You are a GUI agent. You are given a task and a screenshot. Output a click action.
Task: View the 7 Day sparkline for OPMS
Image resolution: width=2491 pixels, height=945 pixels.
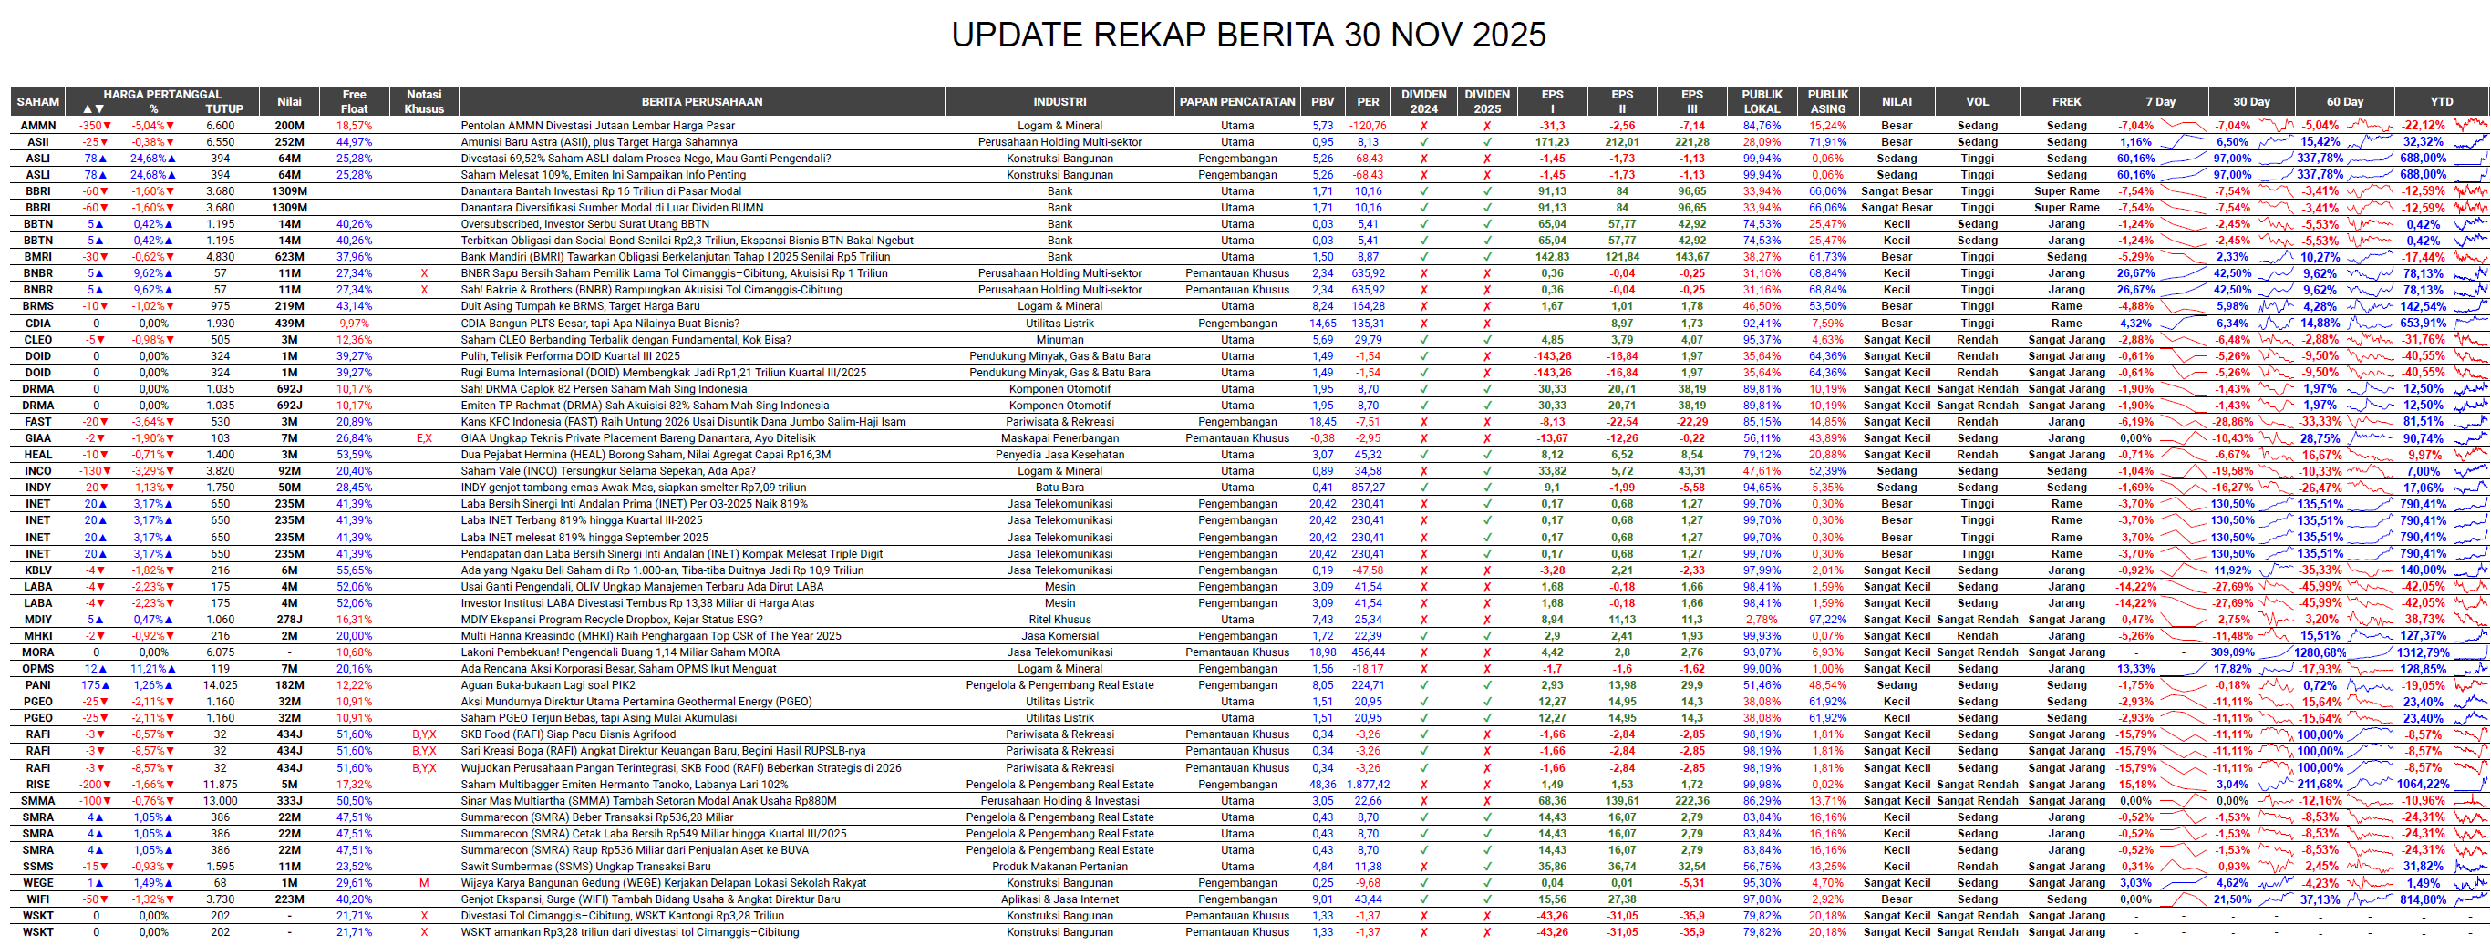pyautogui.click(x=2183, y=669)
